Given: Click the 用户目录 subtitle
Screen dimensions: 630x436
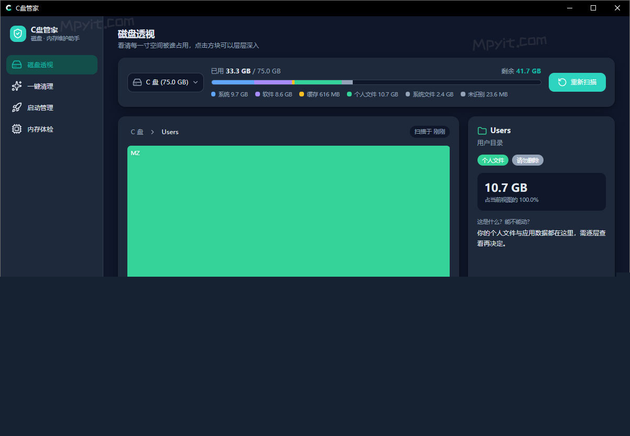Looking at the screenshot, I should [490, 143].
